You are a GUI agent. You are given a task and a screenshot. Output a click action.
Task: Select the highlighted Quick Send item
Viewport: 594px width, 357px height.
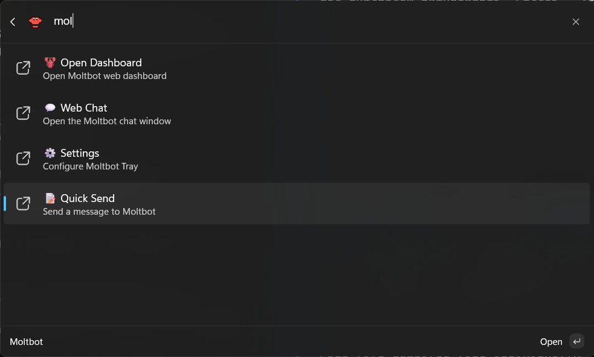point(88,198)
